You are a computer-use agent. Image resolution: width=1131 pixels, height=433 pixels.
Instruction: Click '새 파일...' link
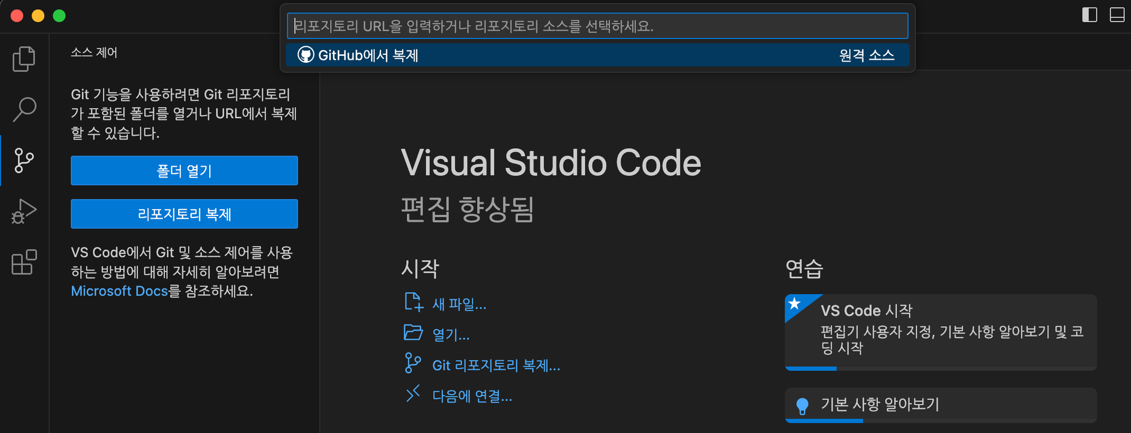point(459,305)
